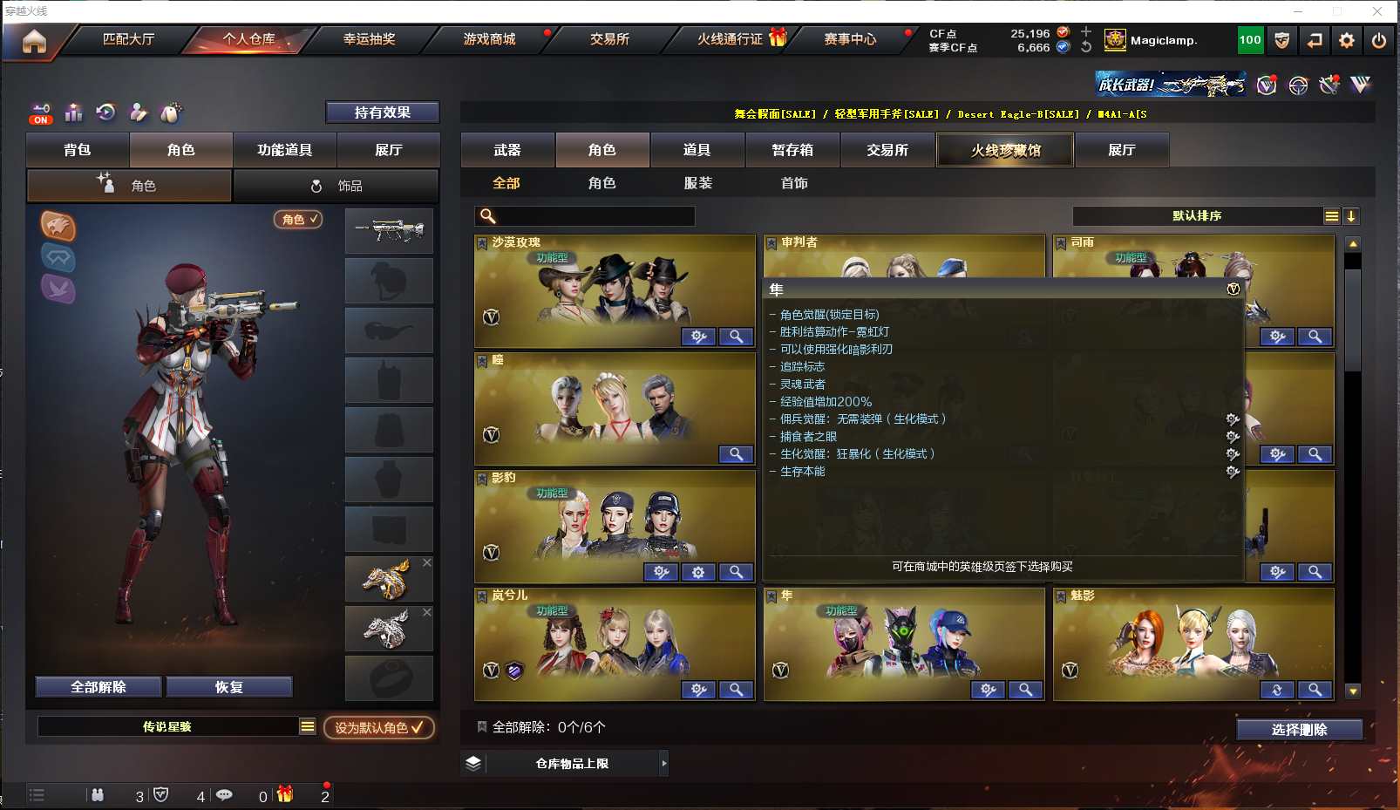The image size is (1400, 810).
Task: Switch to 火线珍藏馆 tab
Action: click(1006, 150)
